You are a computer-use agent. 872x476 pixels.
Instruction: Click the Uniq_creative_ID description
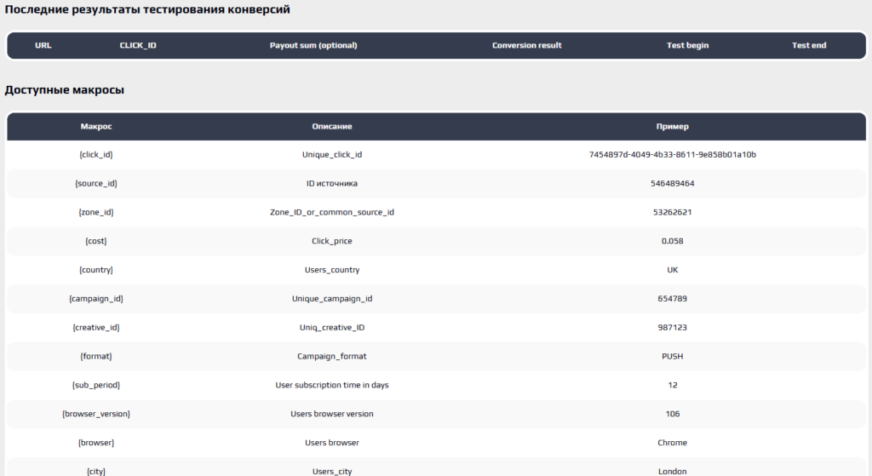[332, 328]
